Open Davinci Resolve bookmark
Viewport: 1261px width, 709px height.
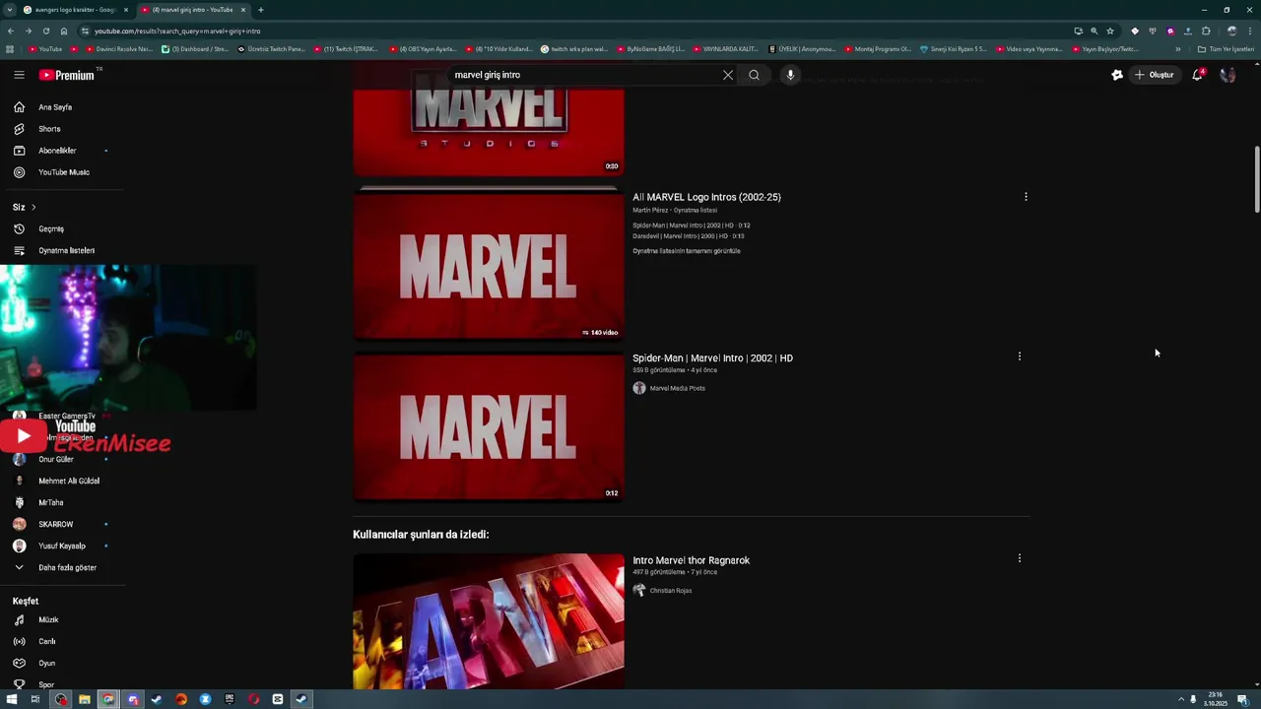tap(119, 48)
